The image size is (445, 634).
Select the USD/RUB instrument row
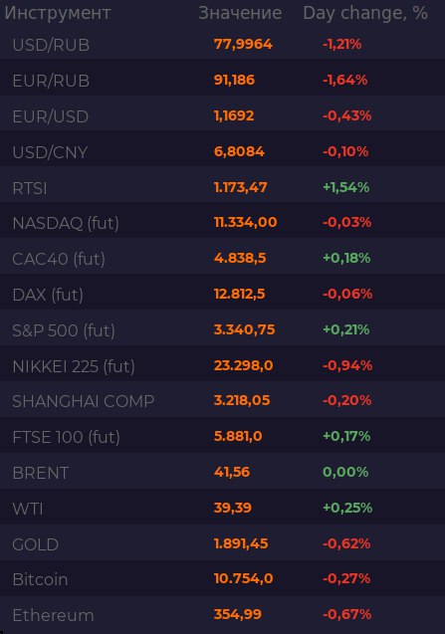pos(223,44)
